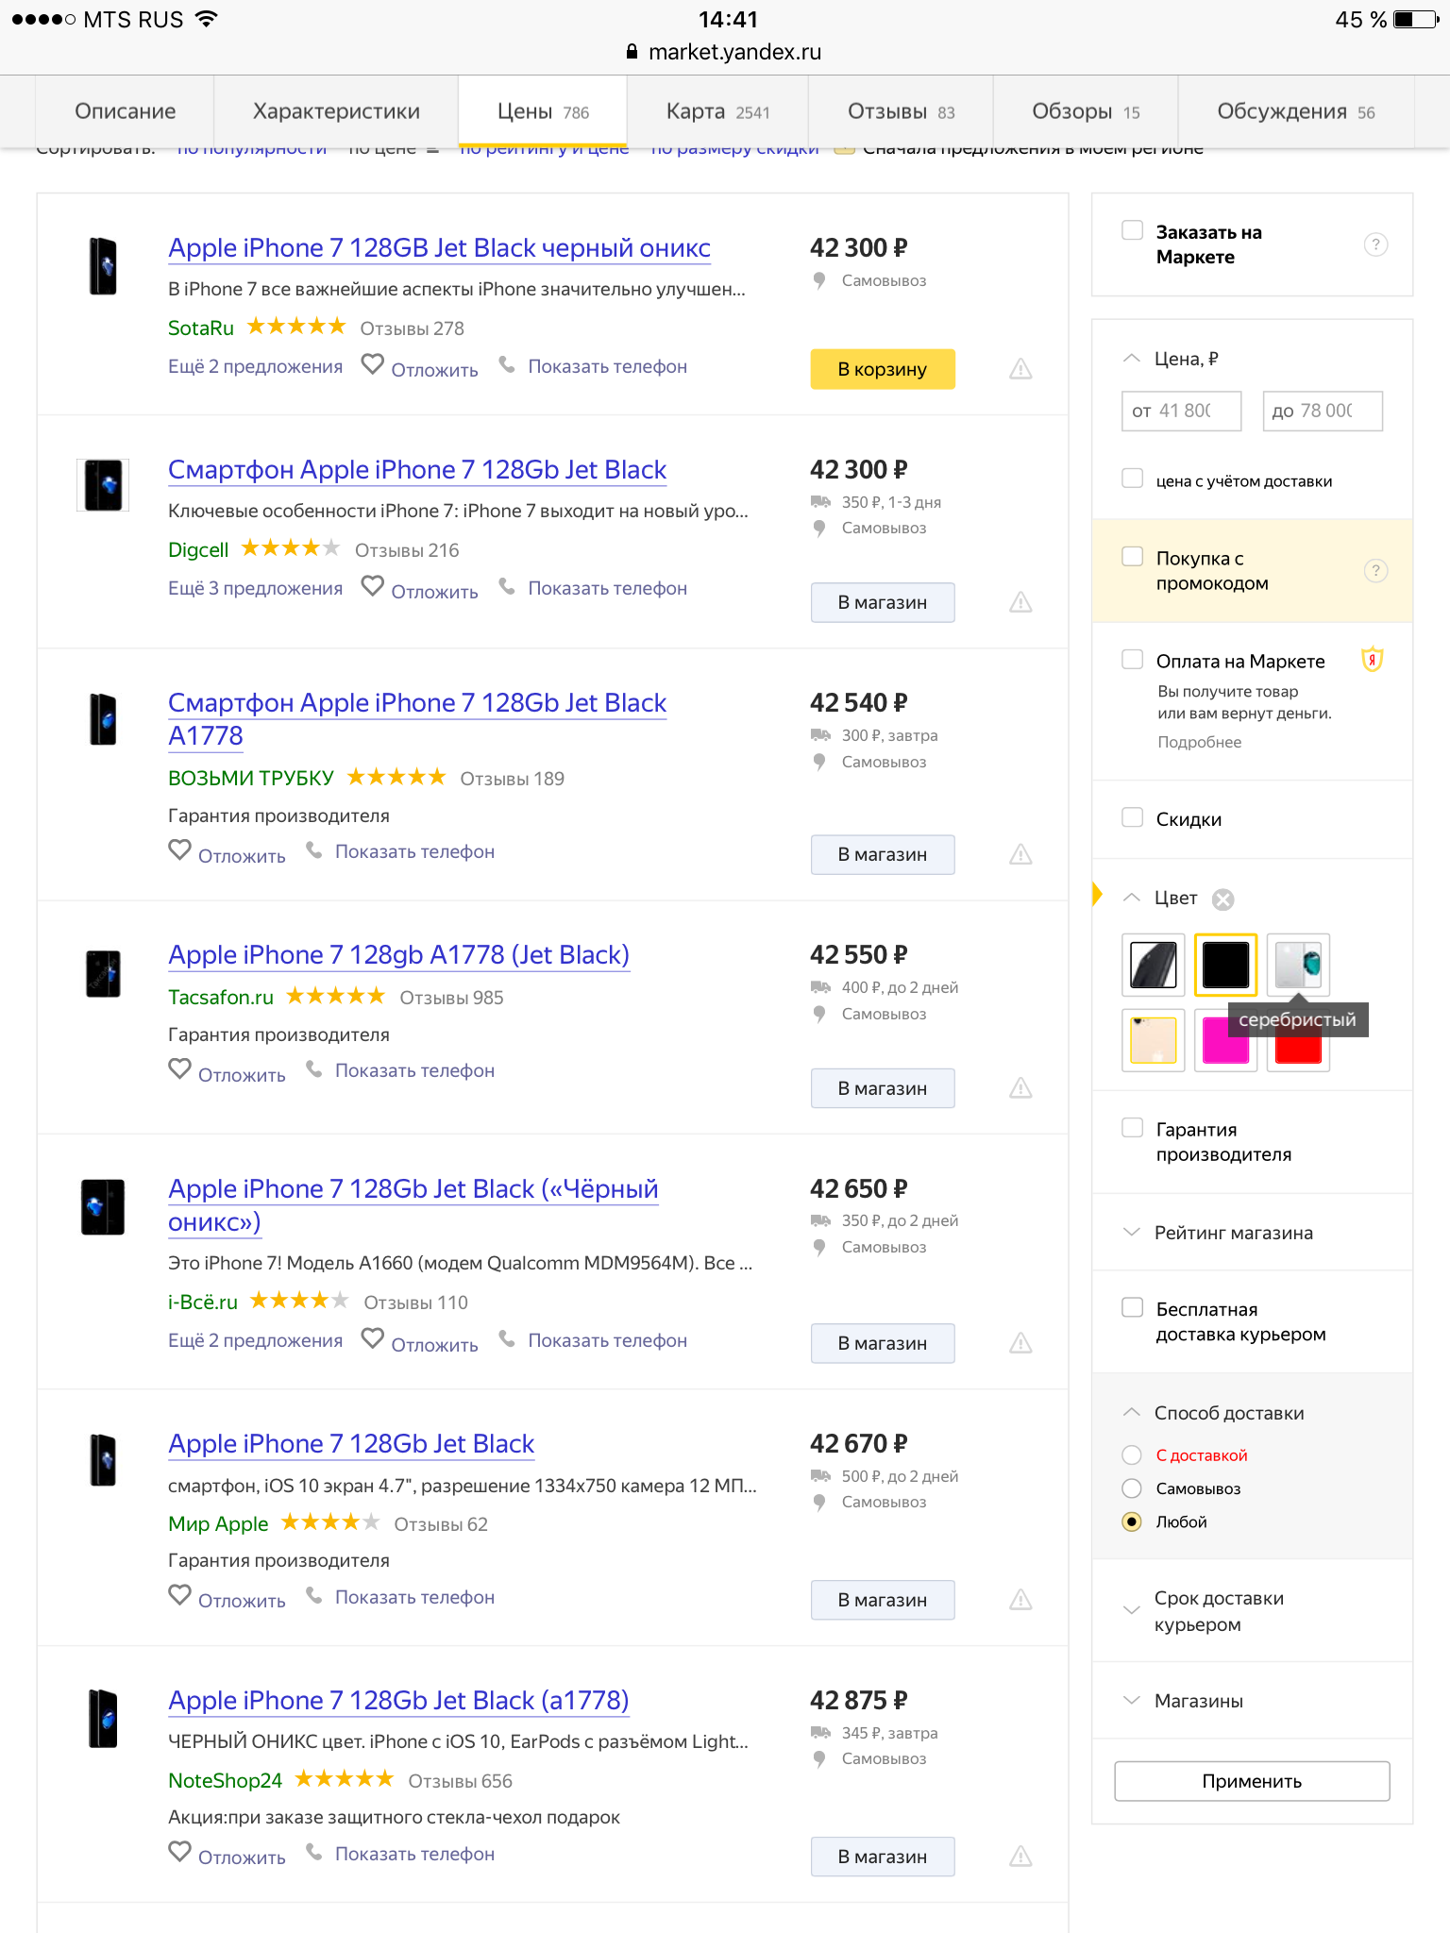Add SotaRu iPhone with В корзину button

click(x=883, y=369)
